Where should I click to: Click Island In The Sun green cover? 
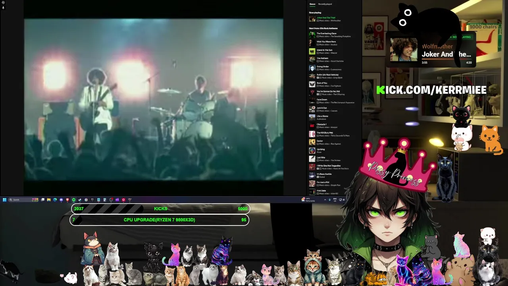tap(312, 51)
